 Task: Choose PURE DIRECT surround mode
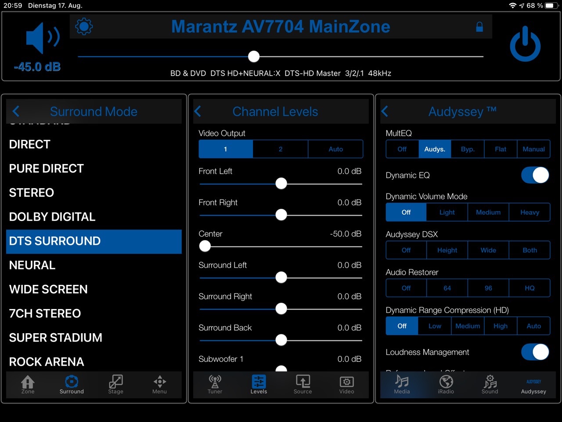[94, 168]
